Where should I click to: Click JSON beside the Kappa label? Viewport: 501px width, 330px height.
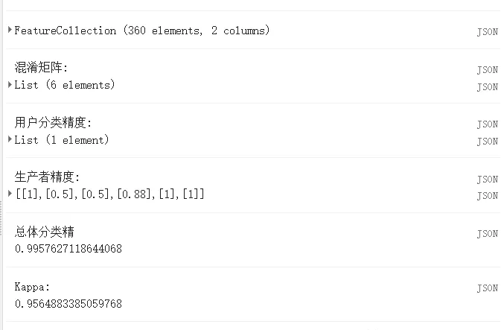488,288
